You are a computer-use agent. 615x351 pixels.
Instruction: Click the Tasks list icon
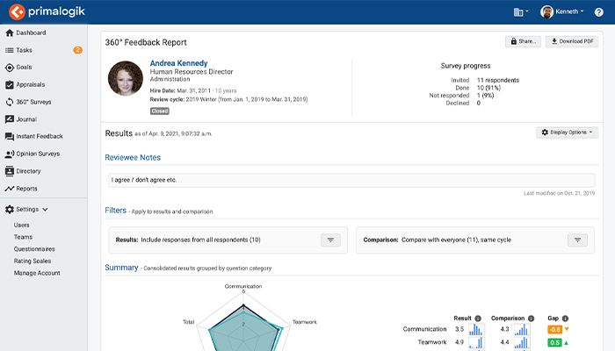click(10, 50)
